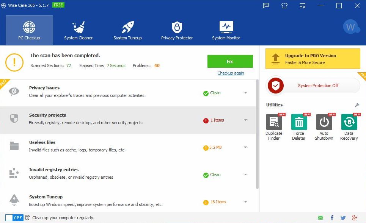Image resolution: width=366 pixels, height=223 pixels.
Task: Toggle the regular cleanup OFF switch
Action: click(x=14, y=218)
